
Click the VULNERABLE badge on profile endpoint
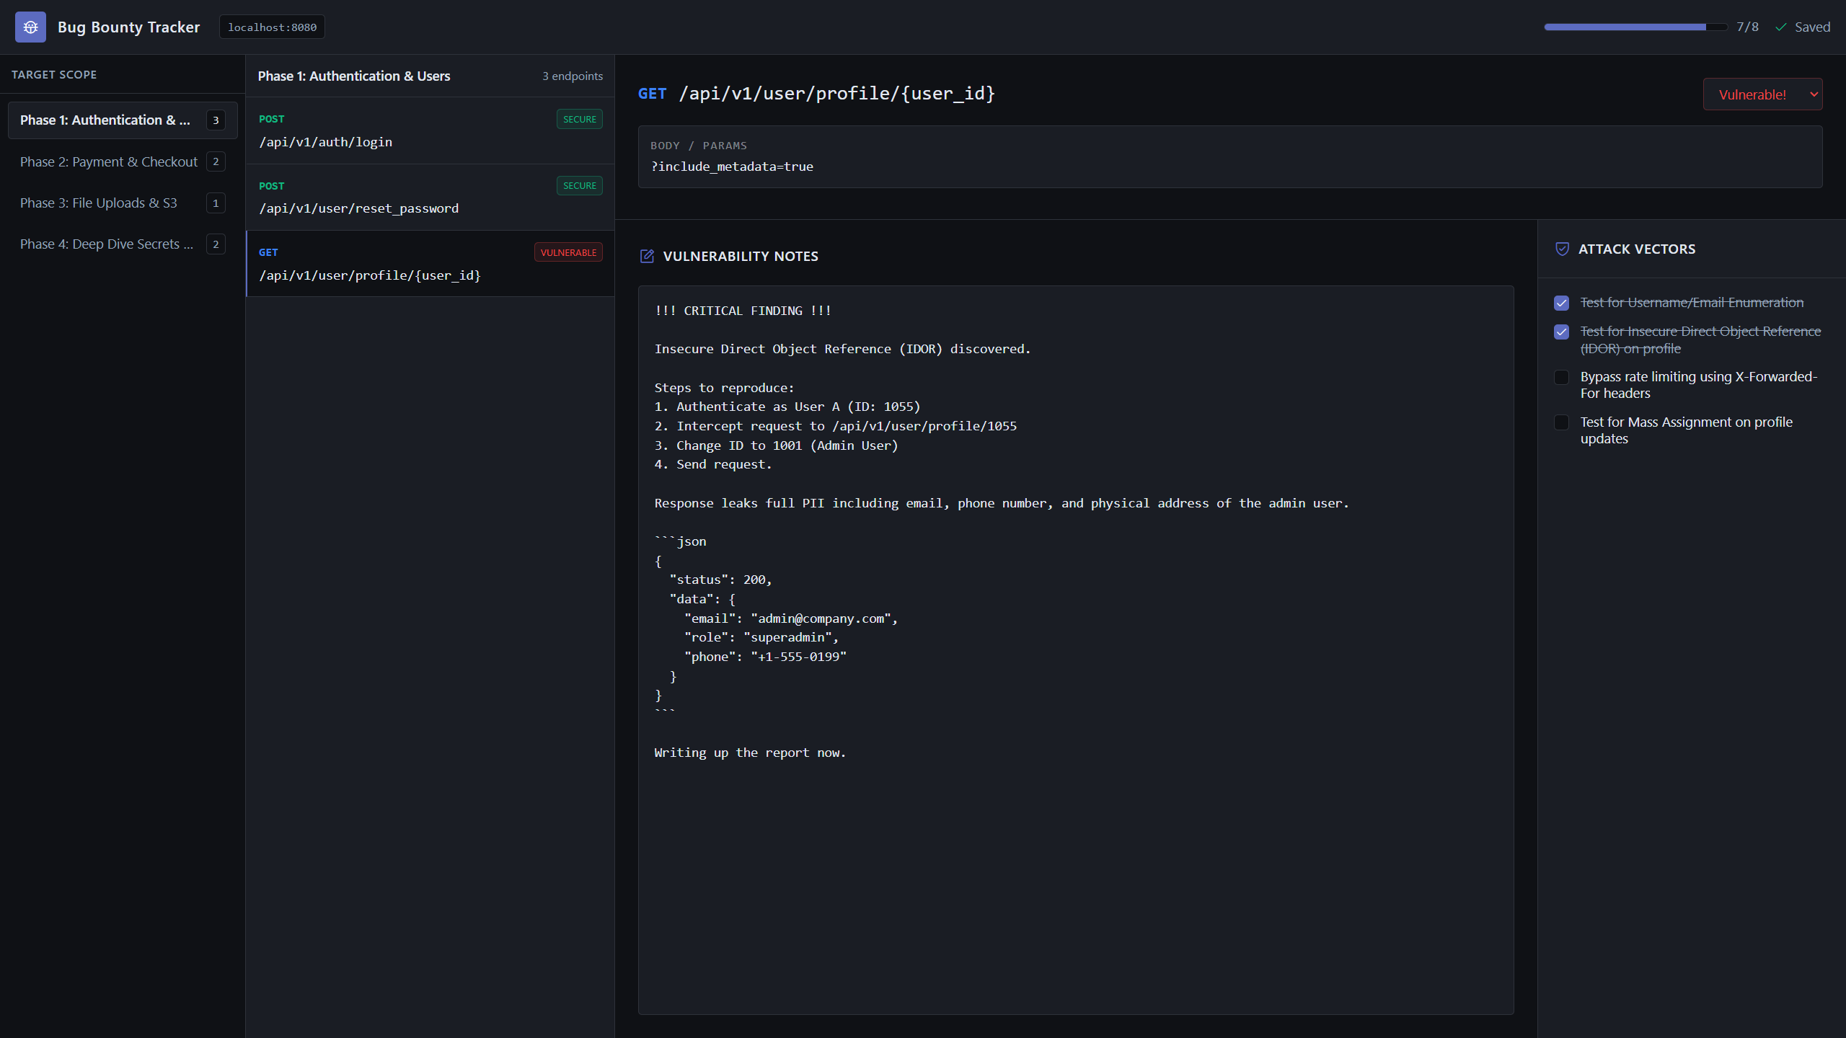(568, 253)
